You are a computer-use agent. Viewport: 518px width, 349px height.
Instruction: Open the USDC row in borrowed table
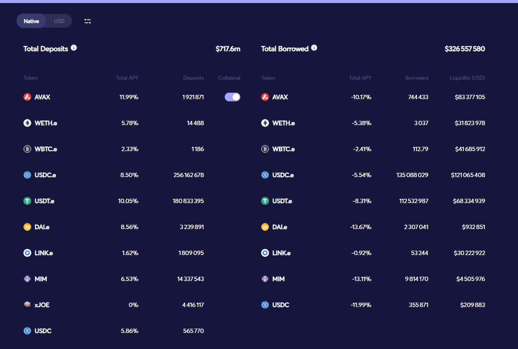pyautogui.click(x=280, y=305)
